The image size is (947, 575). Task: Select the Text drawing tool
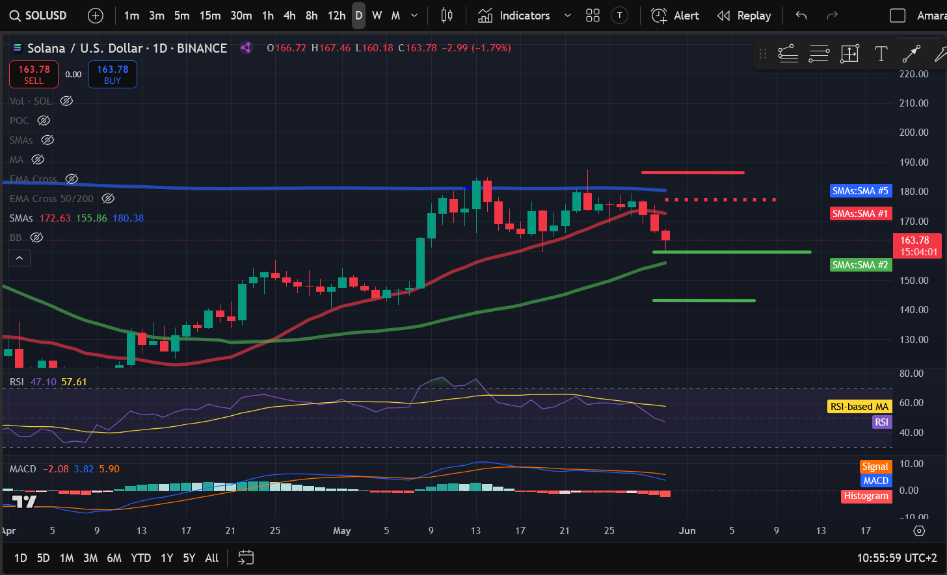[x=881, y=54]
